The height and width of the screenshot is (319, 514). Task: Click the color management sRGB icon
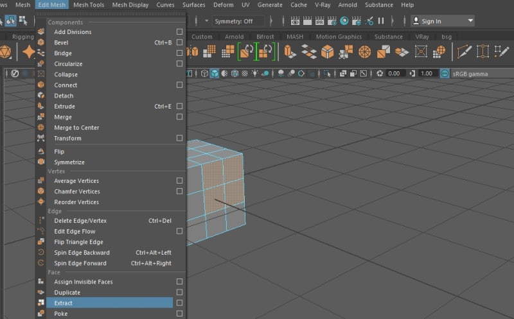pyautogui.click(x=445, y=73)
